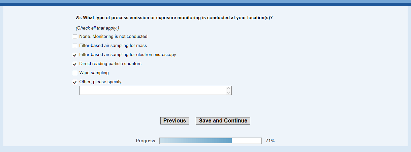Click the 'Wipe sampling' label text
411x152 pixels.
94,73
